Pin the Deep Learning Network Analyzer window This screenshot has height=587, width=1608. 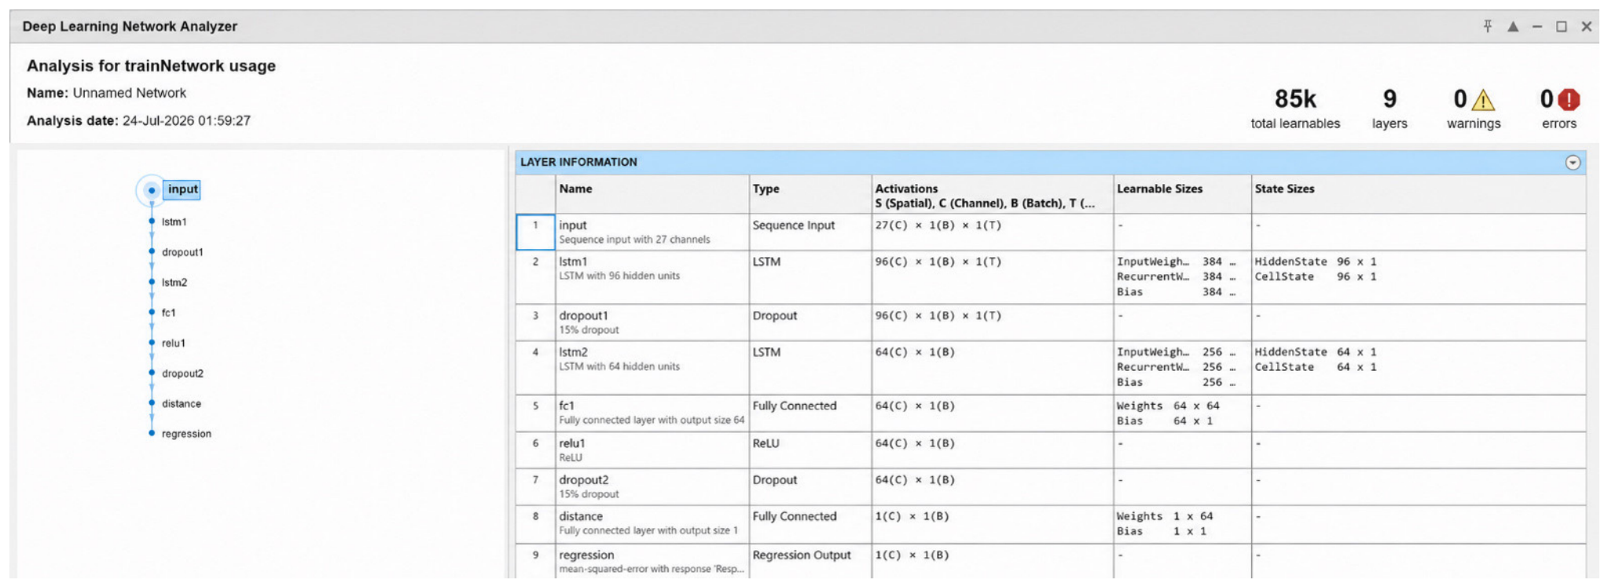(1487, 26)
